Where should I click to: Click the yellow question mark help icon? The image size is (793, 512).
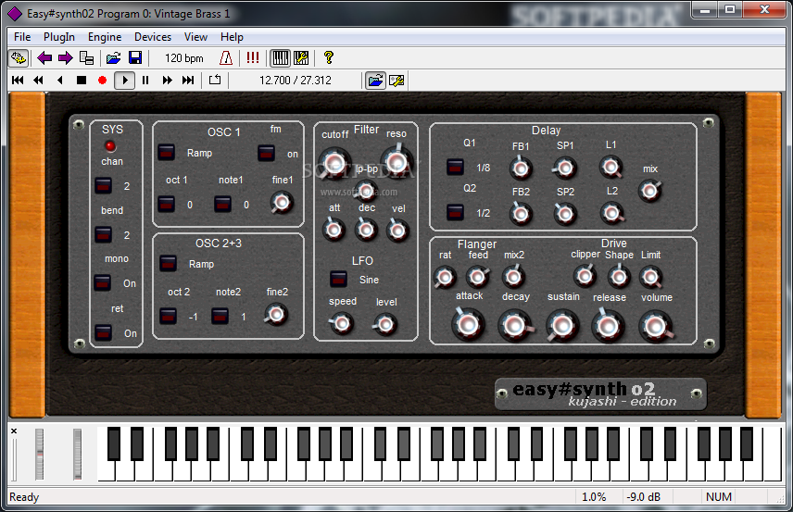click(x=329, y=58)
